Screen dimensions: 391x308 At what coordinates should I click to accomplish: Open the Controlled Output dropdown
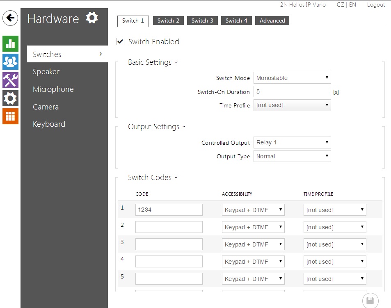[x=292, y=143]
